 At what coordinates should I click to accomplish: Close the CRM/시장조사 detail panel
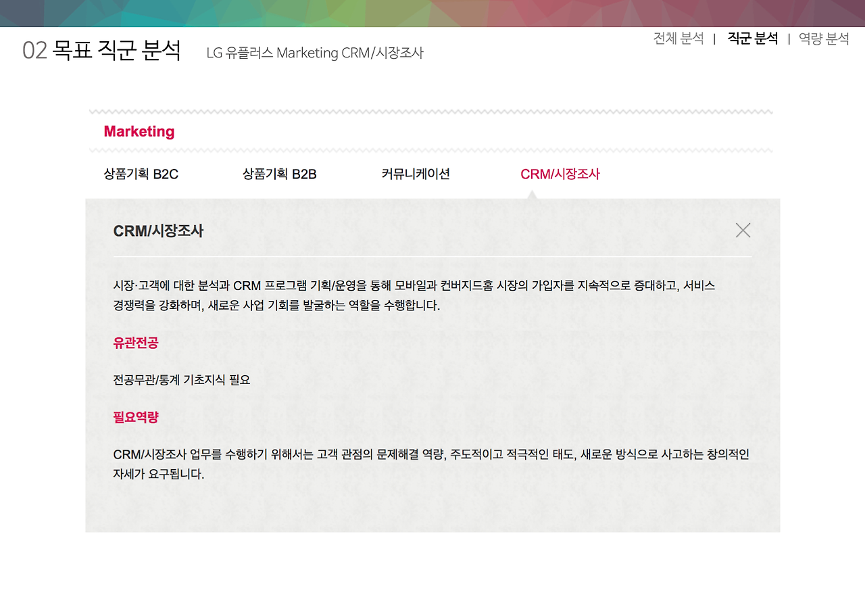click(x=743, y=230)
